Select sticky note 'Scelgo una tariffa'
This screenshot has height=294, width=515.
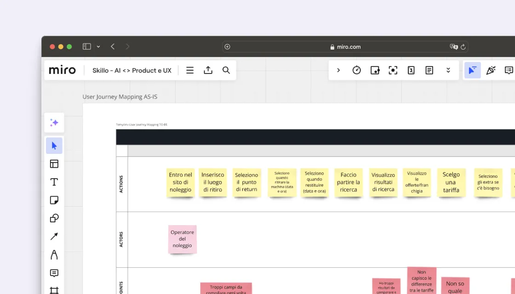pyautogui.click(x=451, y=182)
